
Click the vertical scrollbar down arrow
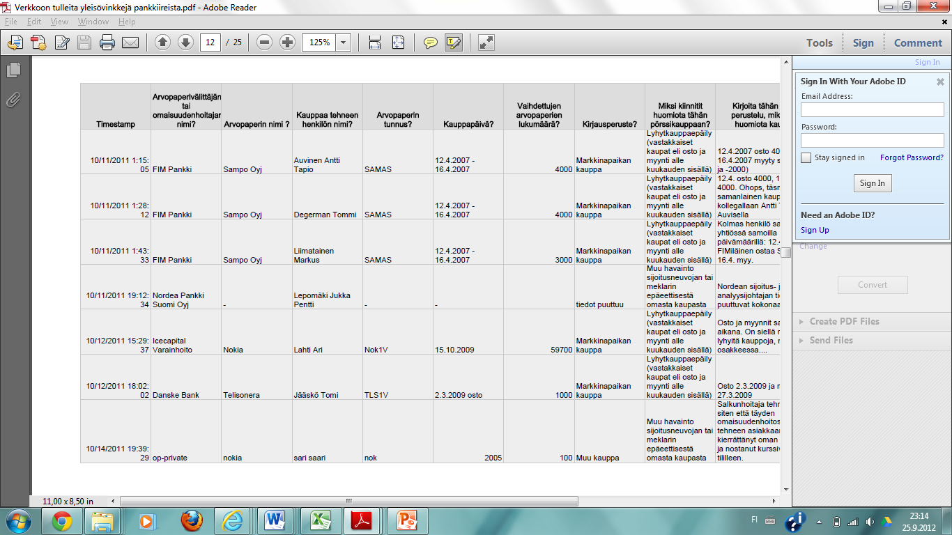pos(785,489)
